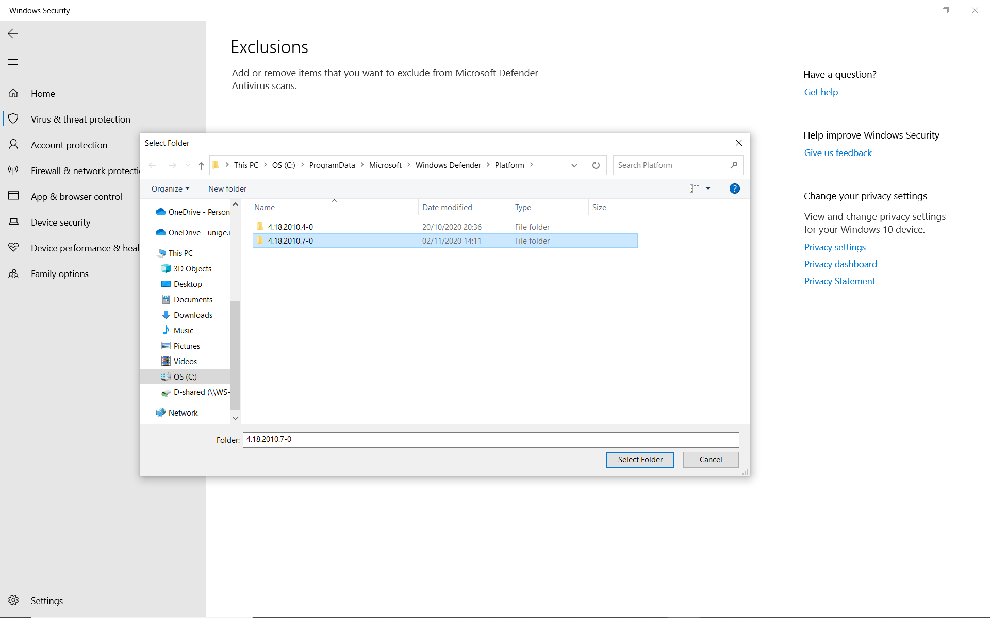Click the App & browser control window icon

tap(13, 196)
